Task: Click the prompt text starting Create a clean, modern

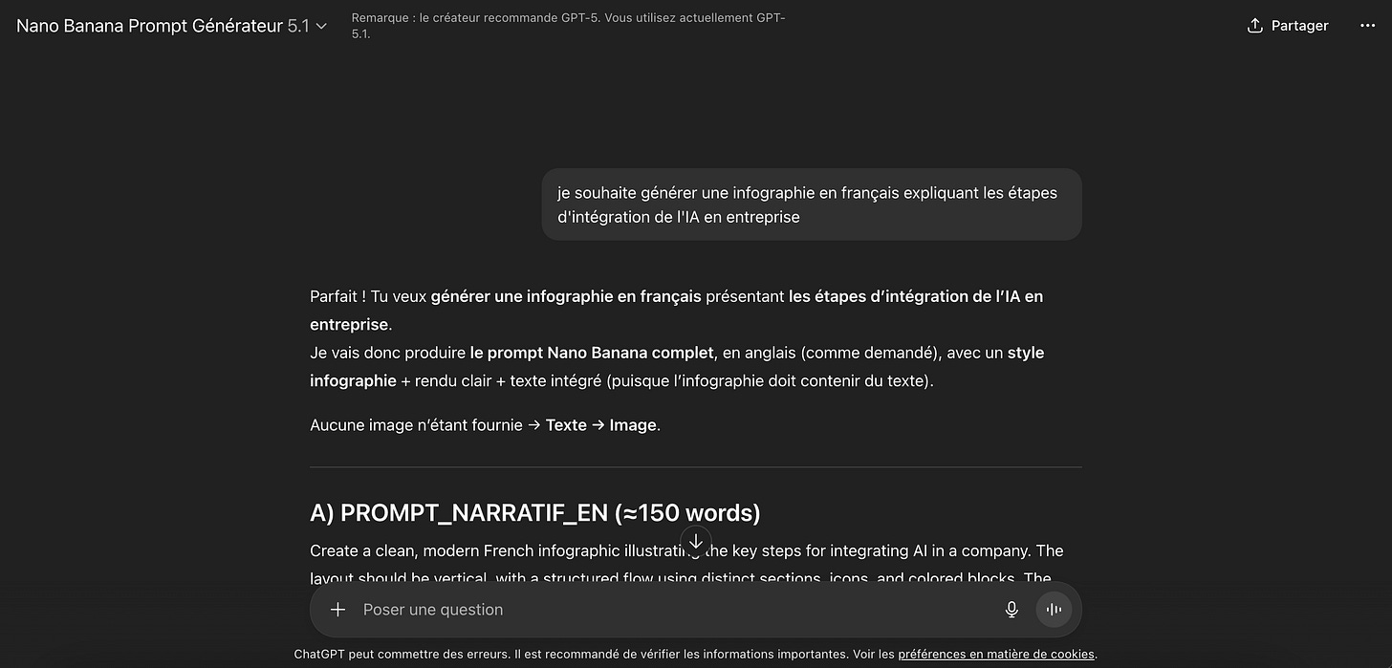Action: pyautogui.click(x=686, y=564)
